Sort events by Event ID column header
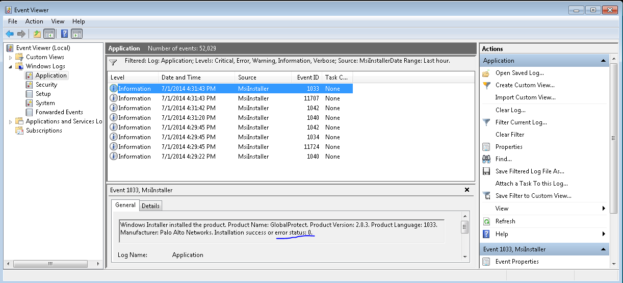 [308, 78]
